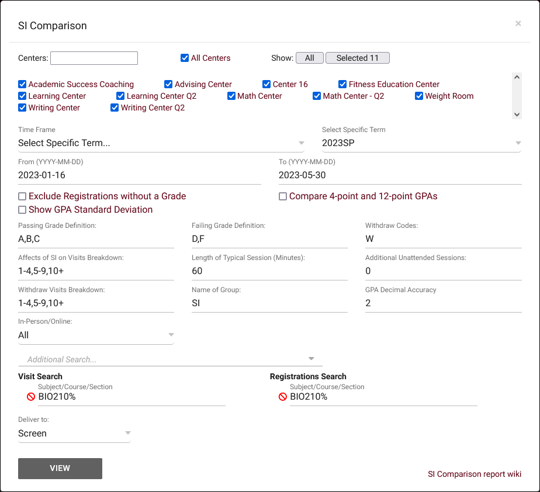Expand the Additional Search dropdown
Viewport: 540px width, 492px height.
pos(170,359)
